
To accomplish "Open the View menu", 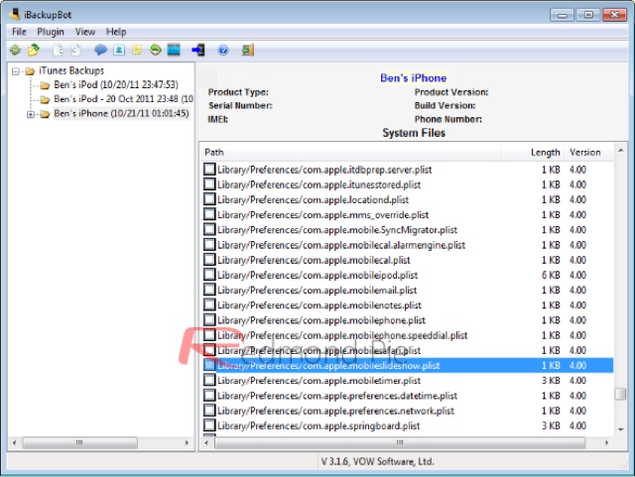I will [x=85, y=32].
